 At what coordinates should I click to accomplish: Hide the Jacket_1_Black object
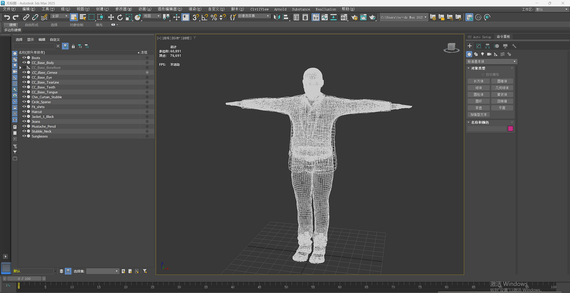pos(24,117)
